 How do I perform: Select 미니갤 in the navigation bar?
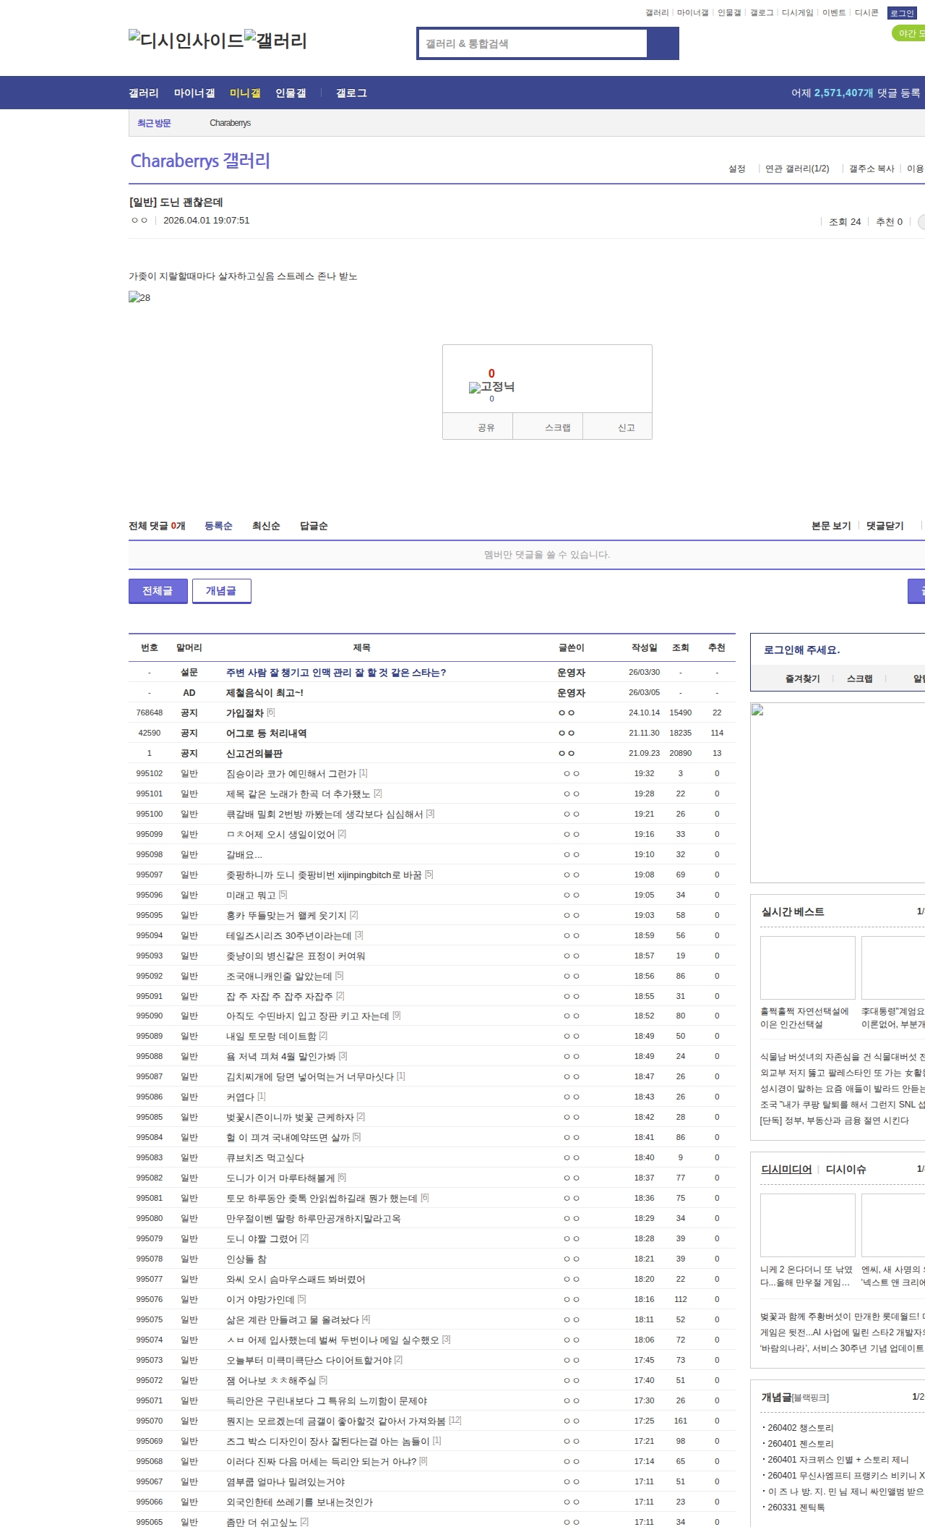tap(245, 93)
